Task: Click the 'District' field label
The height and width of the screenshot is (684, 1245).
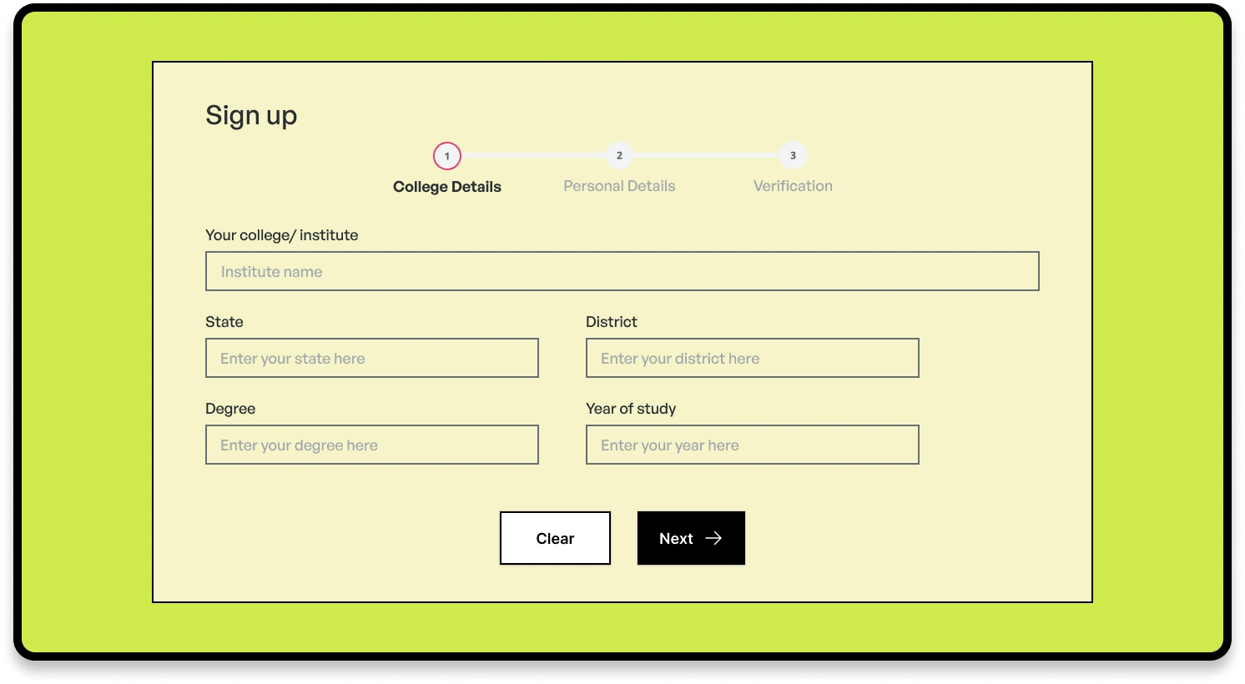Action: pos(612,322)
